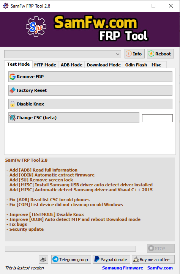Screen dimensions: 180x274
Task: Open the device selection dropdown
Action: click(63, 54)
